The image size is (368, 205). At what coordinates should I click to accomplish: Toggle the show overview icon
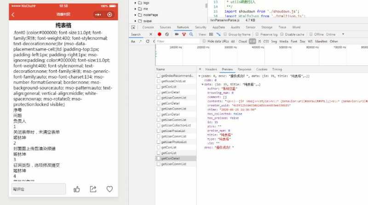[x=218, y=34]
